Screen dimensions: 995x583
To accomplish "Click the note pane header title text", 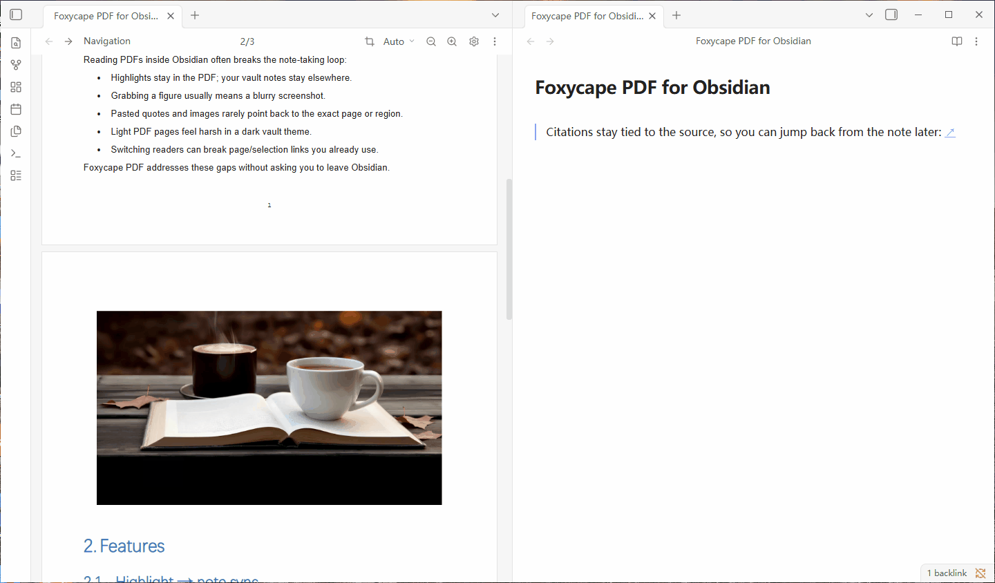I will coord(753,41).
